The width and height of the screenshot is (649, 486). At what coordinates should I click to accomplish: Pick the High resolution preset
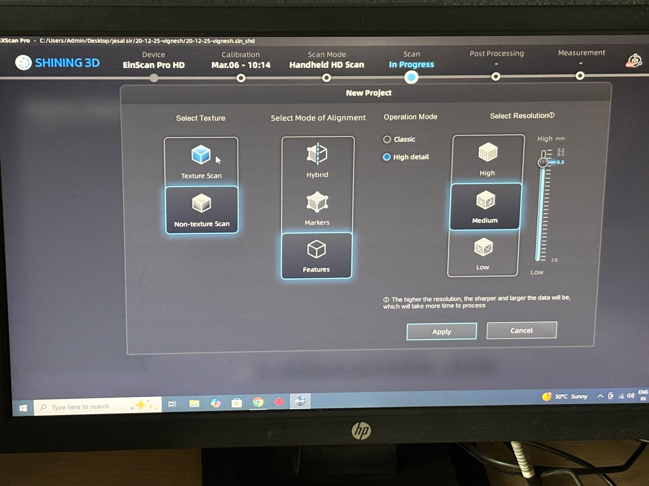point(487,159)
